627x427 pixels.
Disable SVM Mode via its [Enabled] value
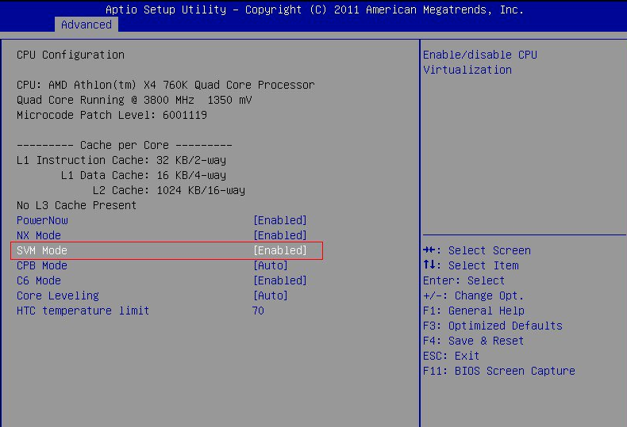[x=279, y=250]
